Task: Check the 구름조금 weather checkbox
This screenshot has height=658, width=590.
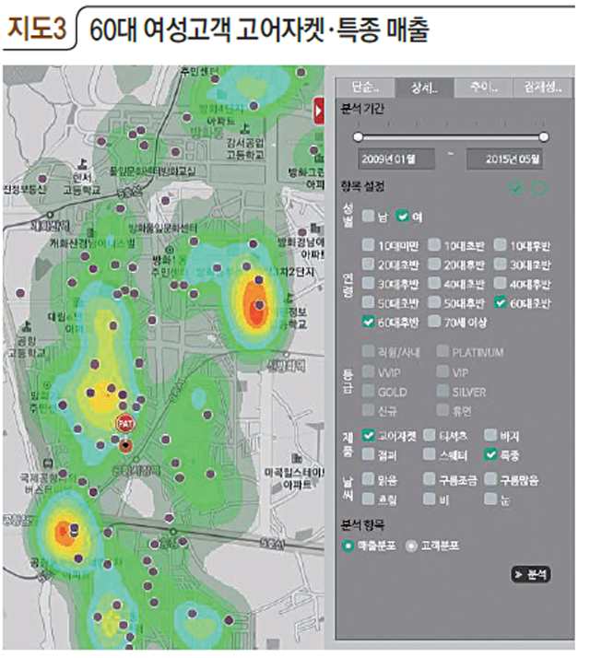Action: [x=430, y=479]
